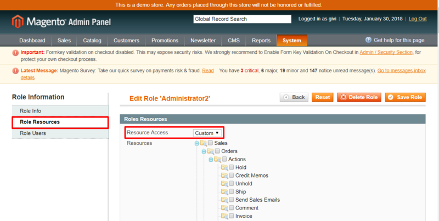
Task: Enable the Invoice permission checkbox
Action: point(231,216)
